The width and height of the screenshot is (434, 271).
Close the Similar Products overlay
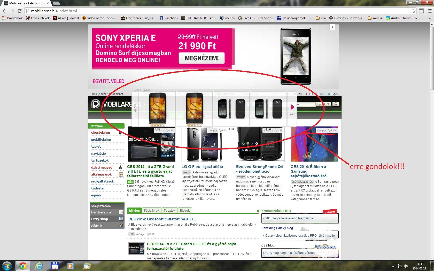pos(294,94)
